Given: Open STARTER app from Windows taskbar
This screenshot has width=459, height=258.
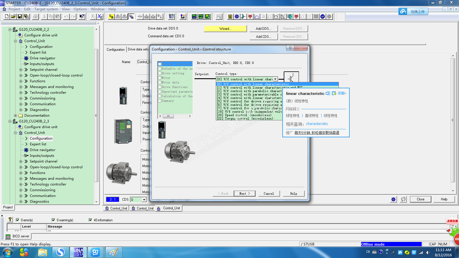Looking at the screenshot, I should pyautogui.click(x=78, y=252).
